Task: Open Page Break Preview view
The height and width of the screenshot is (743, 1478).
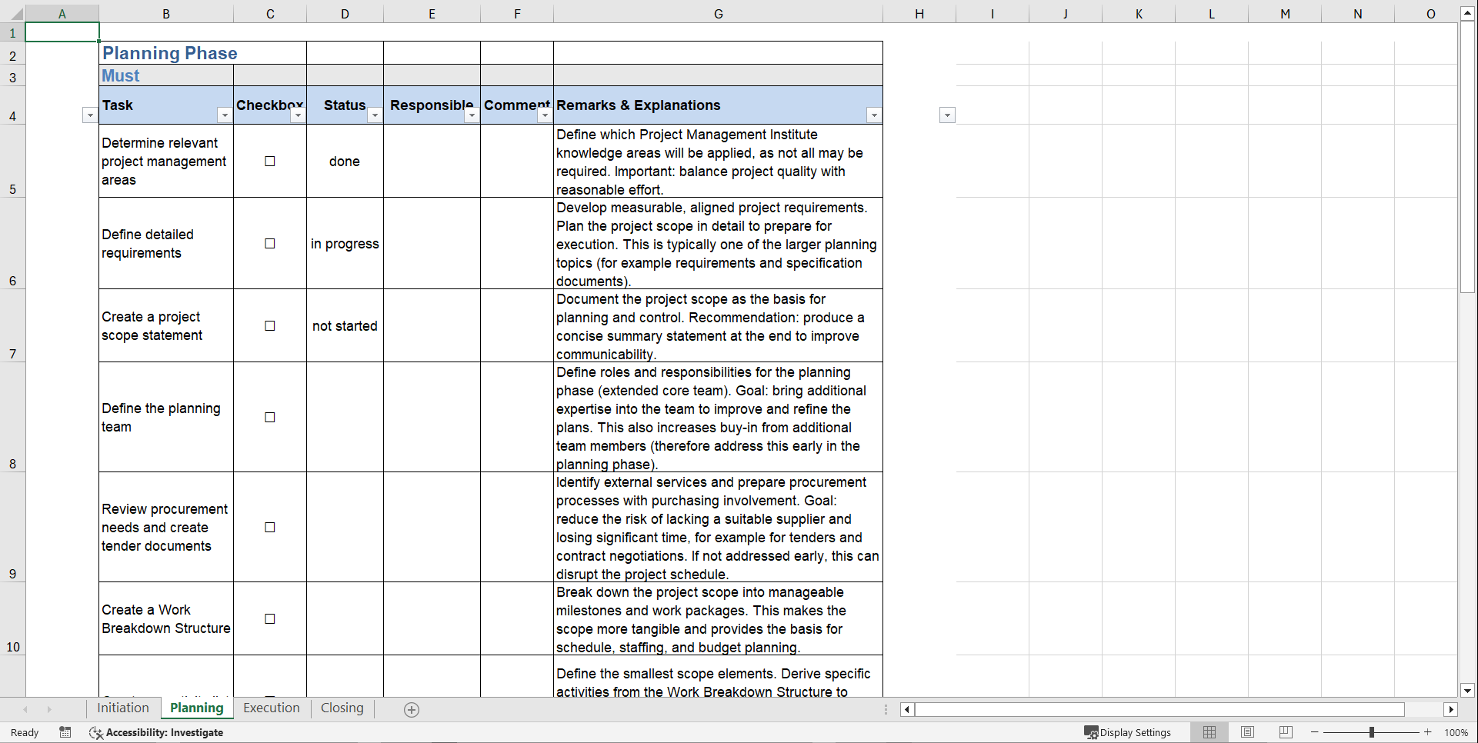Action: point(1286,732)
